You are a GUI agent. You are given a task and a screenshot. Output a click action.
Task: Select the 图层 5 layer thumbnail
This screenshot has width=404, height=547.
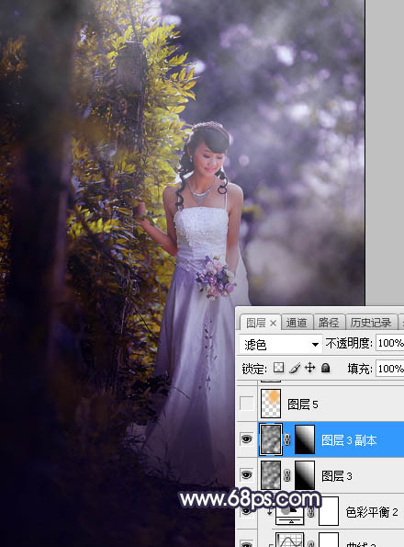pyautogui.click(x=271, y=404)
